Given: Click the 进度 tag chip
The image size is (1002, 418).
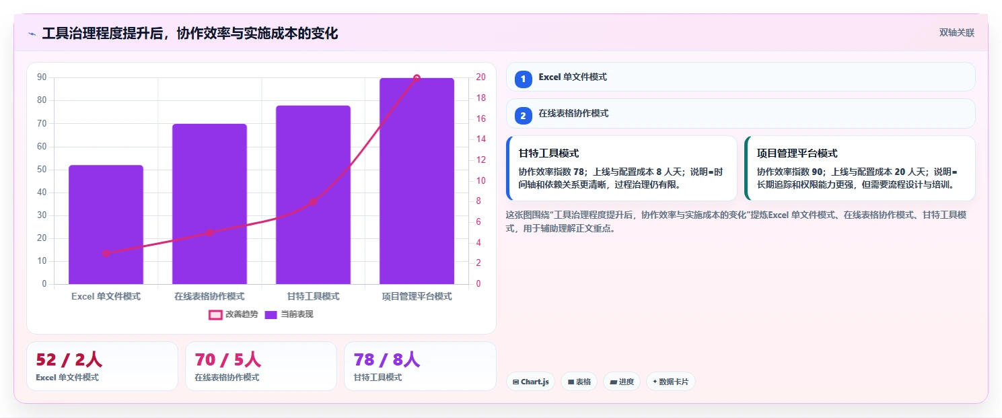Looking at the screenshot, I should 622,382.
